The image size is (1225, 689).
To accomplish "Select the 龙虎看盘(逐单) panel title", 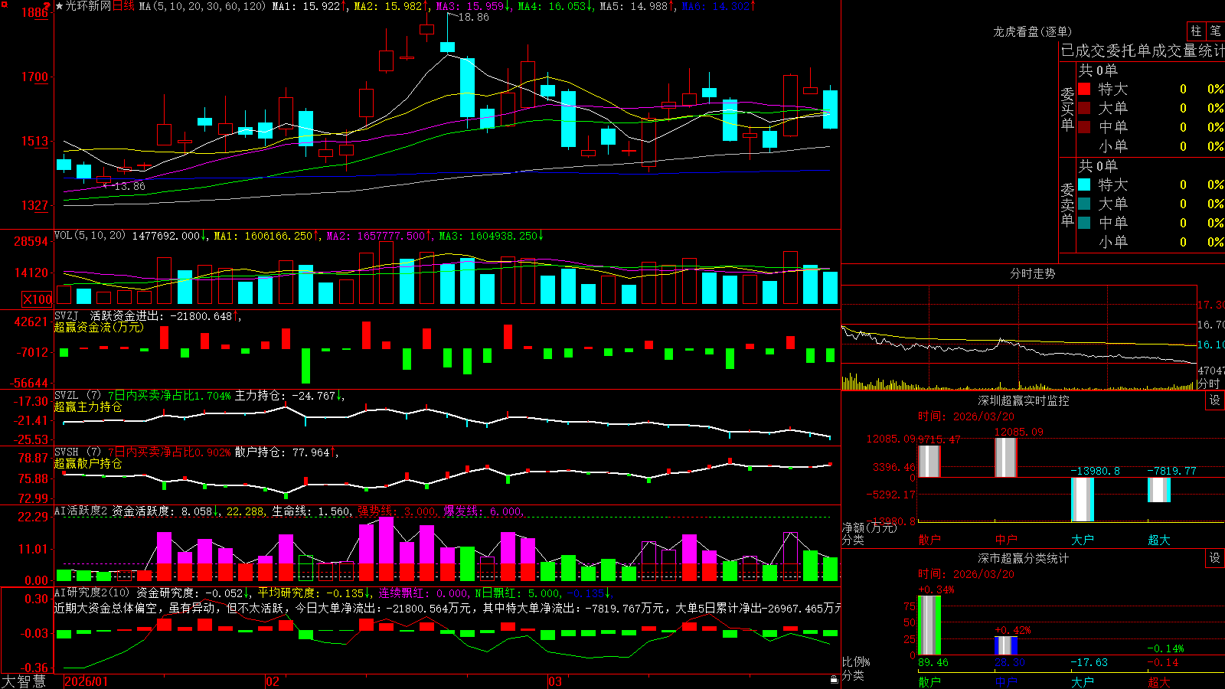I will click(1032, 31).
